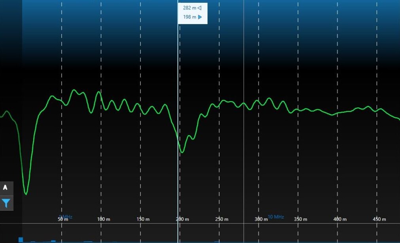Click the funnel filter icon
The height and width of the screenshot is (243, 400).
click(6, 203)
